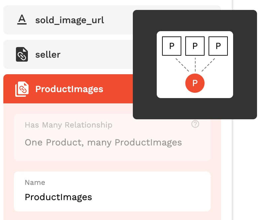The width and height of the screenshot is (265, 220).
Task: Click the Name field containing ProductImages
Action: click(x=112, y=192)
